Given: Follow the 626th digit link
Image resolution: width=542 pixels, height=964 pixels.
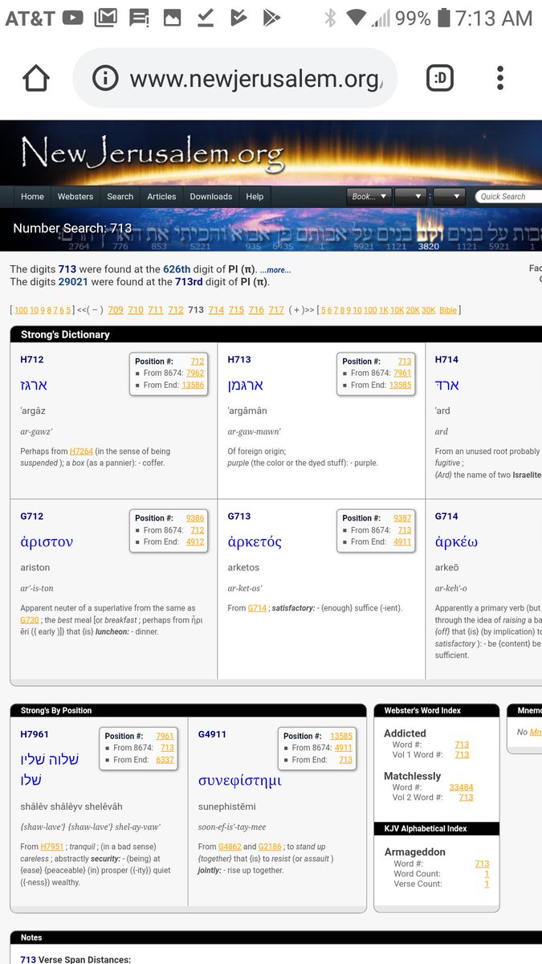Looking at the screenshot, I should (177, 270).
